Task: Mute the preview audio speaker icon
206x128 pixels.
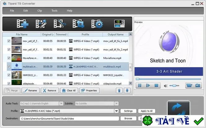Action: [165, 86]
